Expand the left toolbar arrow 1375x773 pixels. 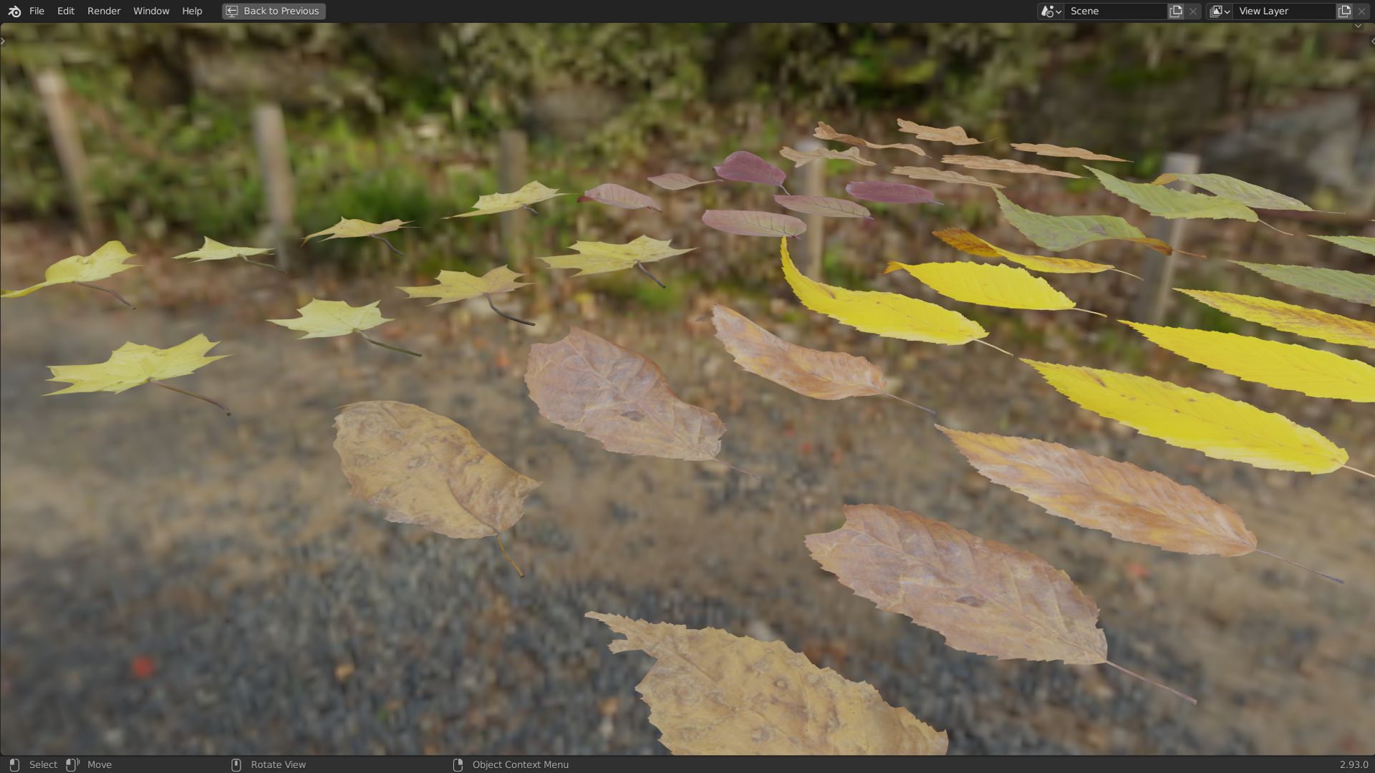point(4,41)
